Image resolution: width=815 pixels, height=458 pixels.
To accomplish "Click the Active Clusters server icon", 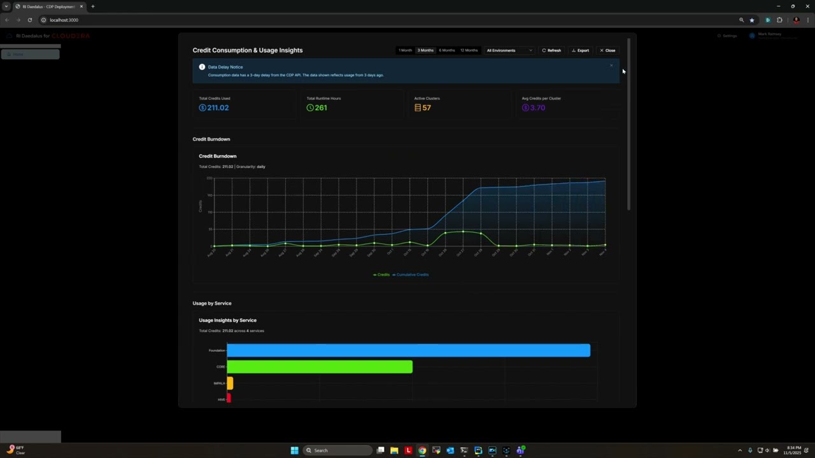I will tap(418, 108).
